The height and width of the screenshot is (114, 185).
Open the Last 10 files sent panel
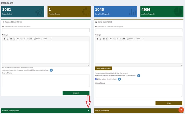(x=134, y=111)
